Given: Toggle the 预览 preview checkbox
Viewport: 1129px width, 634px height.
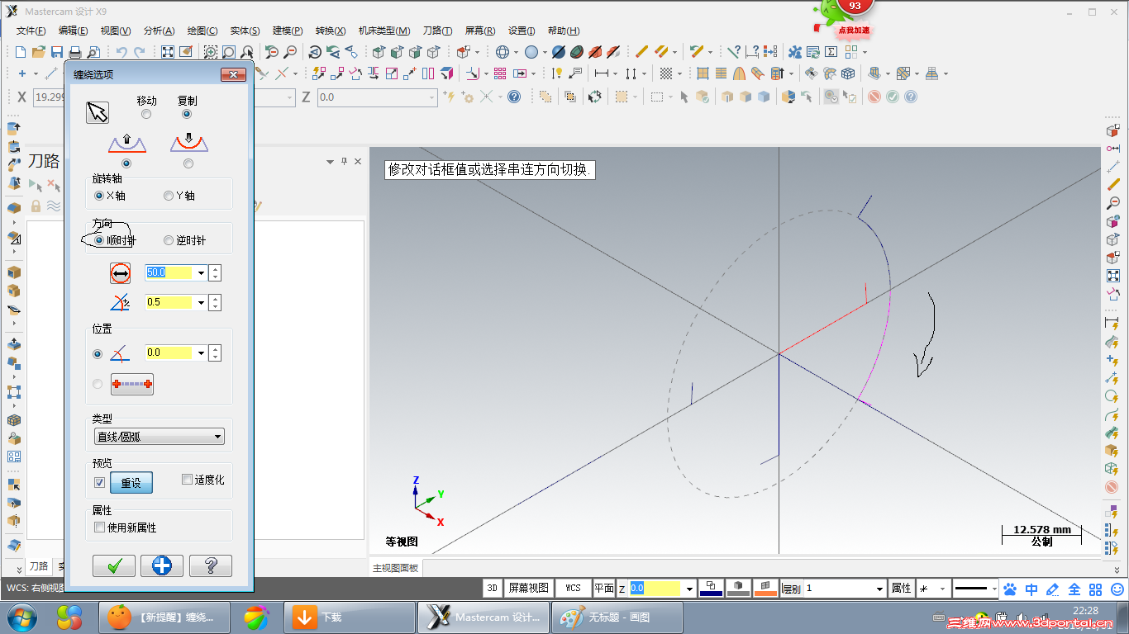Looking at the screenshot, I should [x=100, y=483].
